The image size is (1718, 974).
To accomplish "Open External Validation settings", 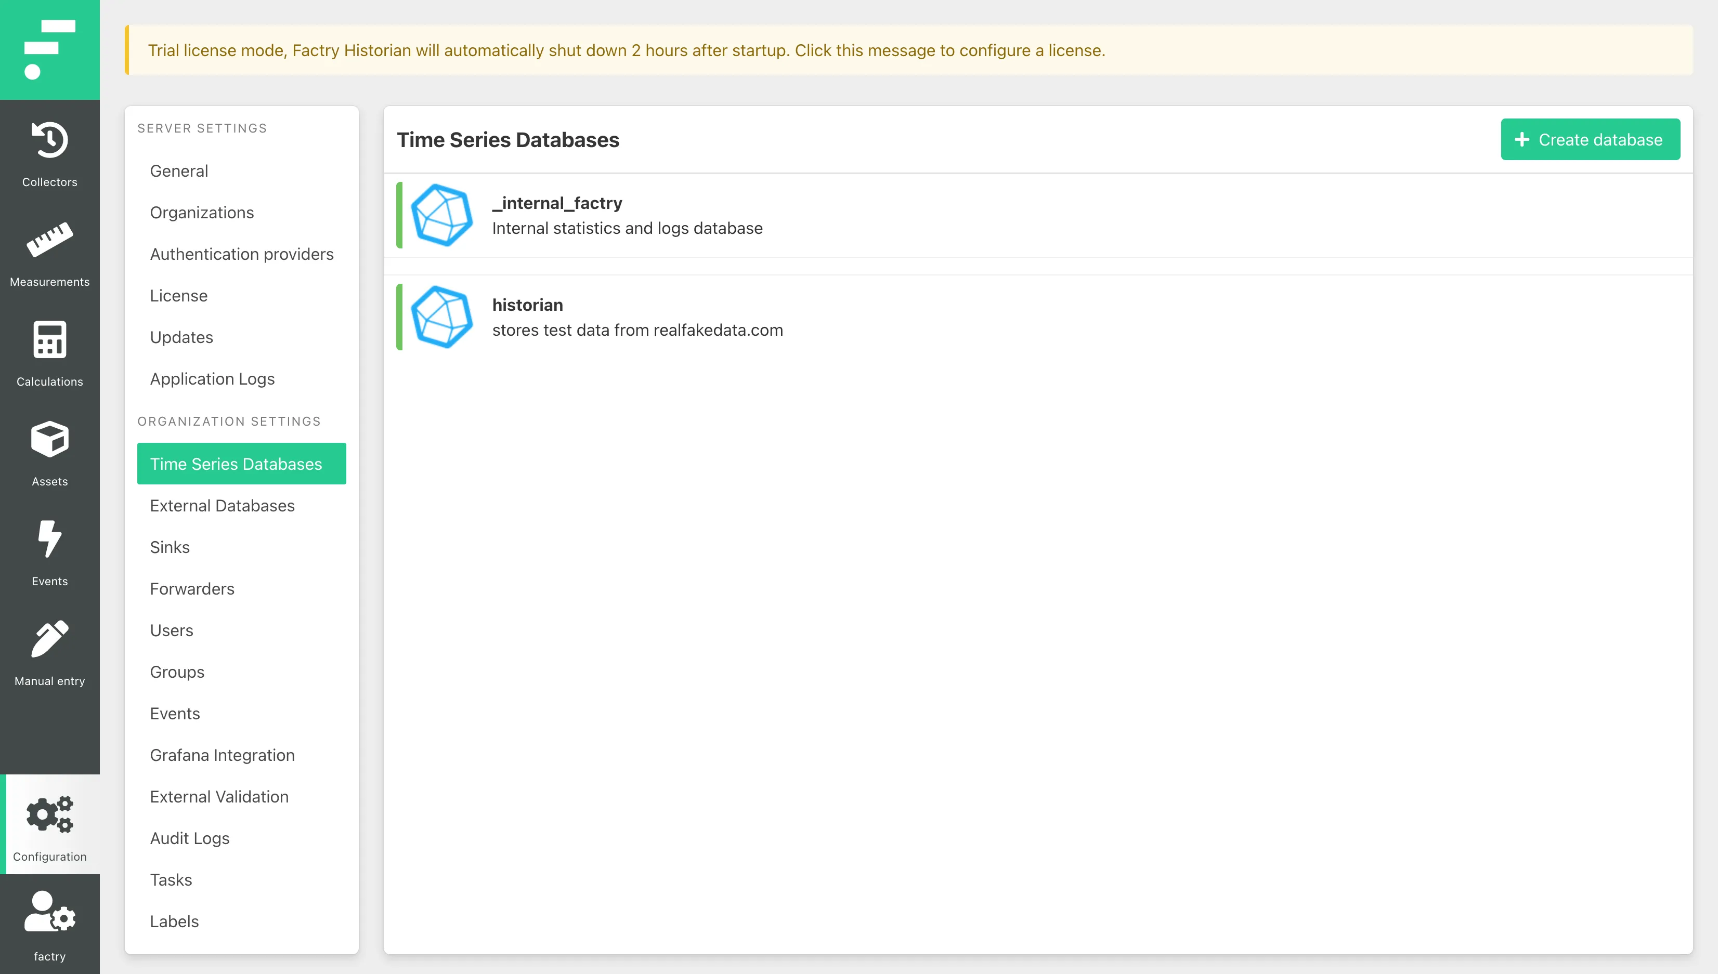I will [x=242, y=796].
